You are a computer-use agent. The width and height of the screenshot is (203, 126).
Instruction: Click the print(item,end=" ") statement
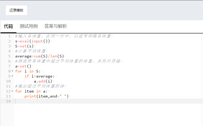point(46,96)
